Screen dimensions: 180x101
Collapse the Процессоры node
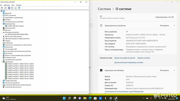(1, 62)
